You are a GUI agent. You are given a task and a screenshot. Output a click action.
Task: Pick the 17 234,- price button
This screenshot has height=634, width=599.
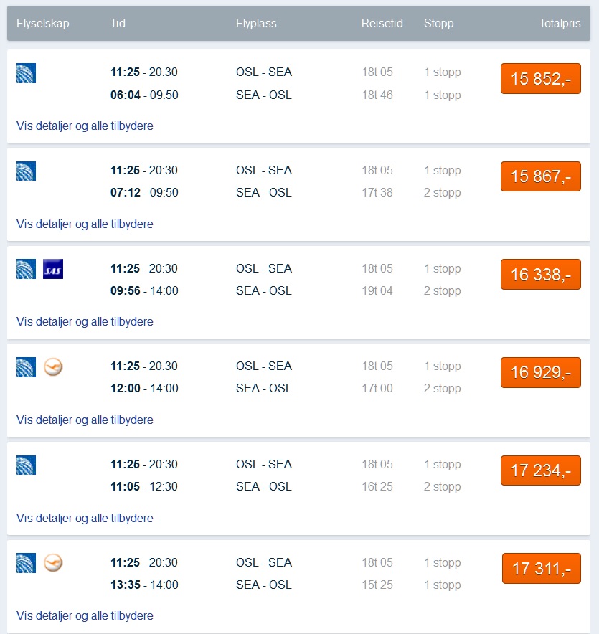pos(541,470)
